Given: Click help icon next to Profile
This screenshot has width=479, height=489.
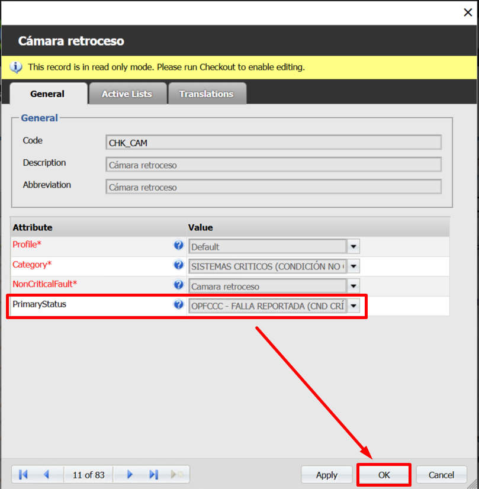Looking at the screenshot, I should click(178, 245).
